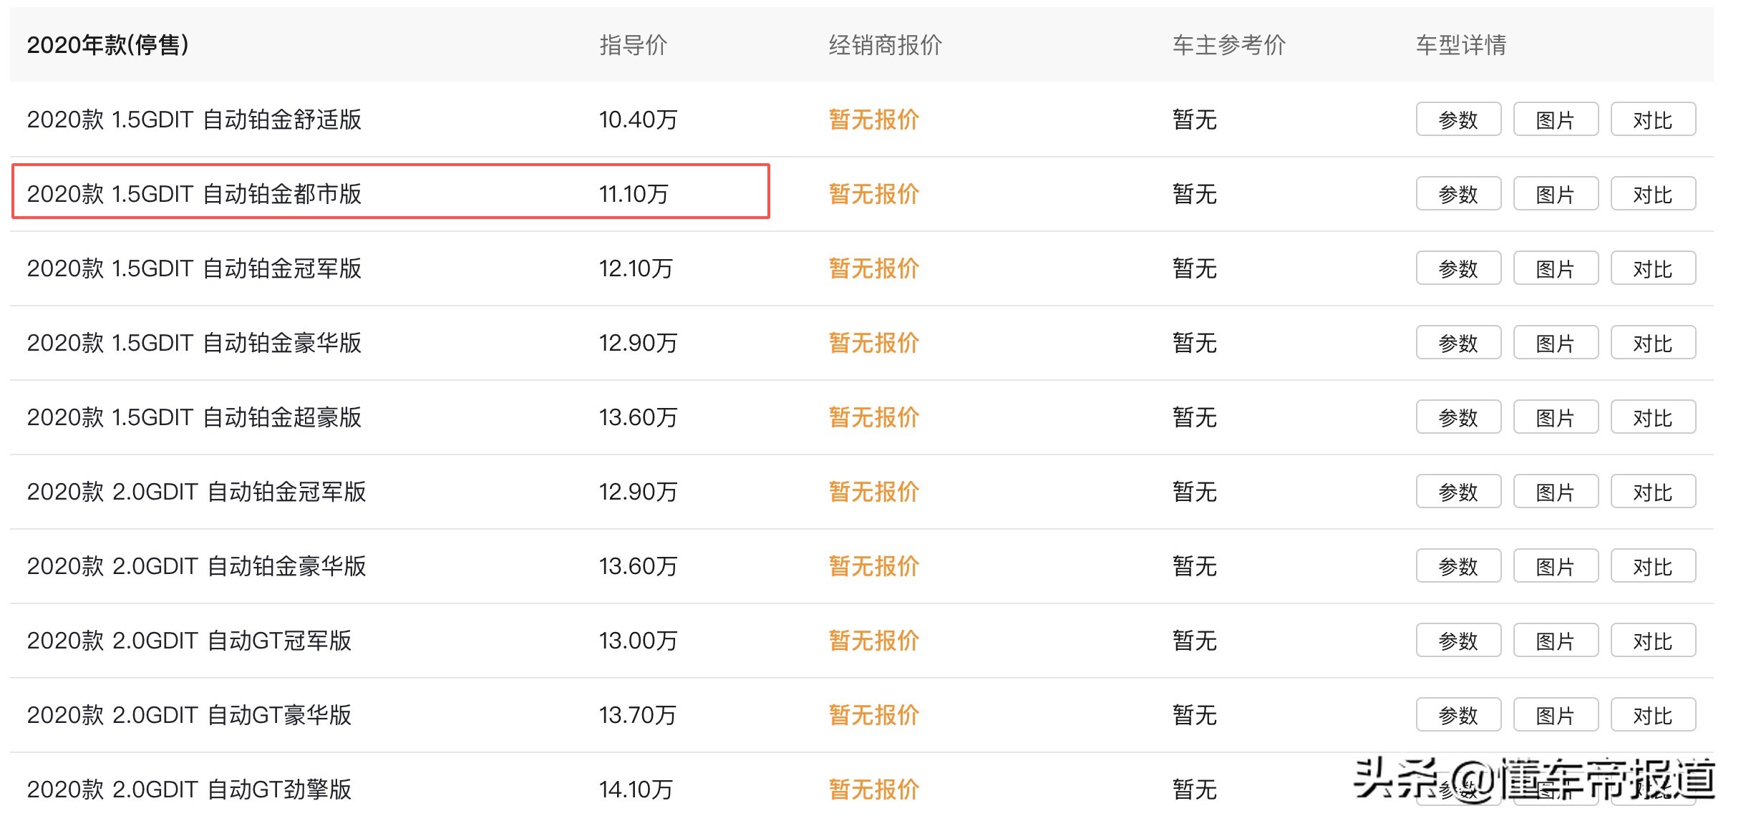1741x826 pixels.
Task: Click 参数 button for 1.5GDIT 自动铂金舒适版
Action: click(1458, 120)
